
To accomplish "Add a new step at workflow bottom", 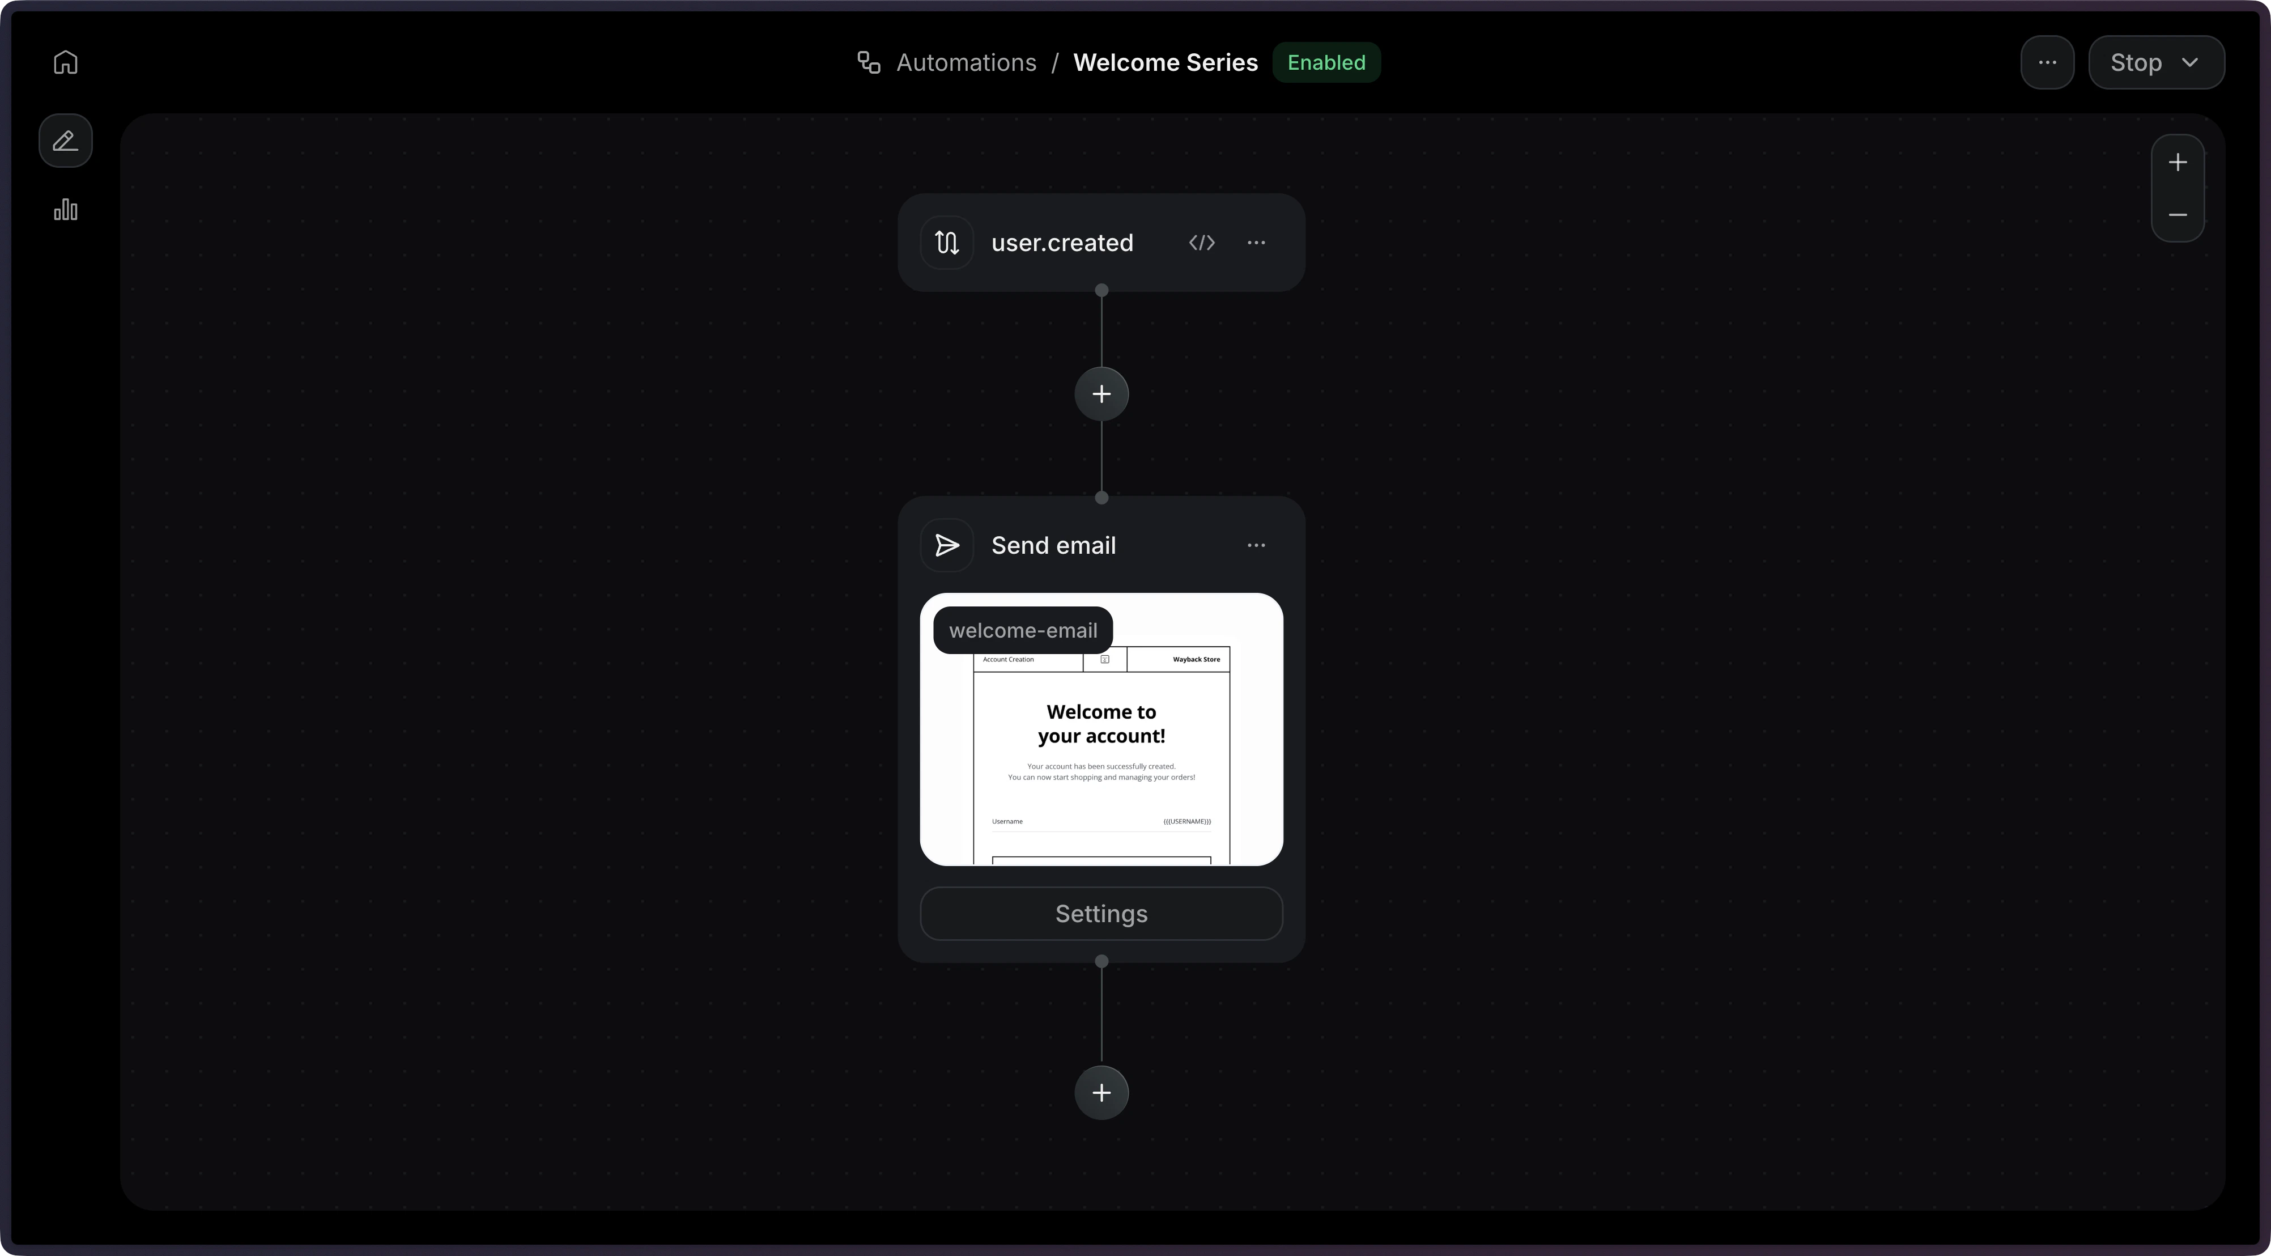I will pos(1101,1092).
